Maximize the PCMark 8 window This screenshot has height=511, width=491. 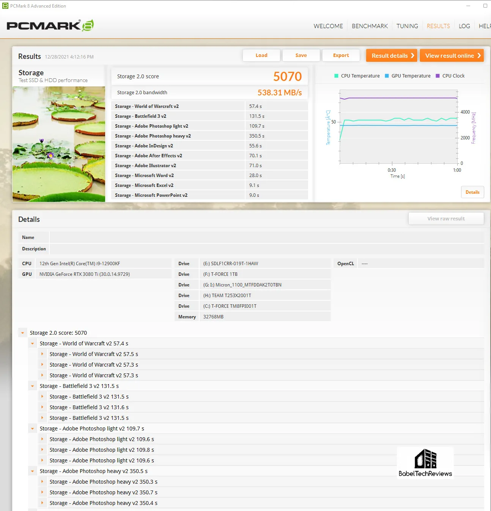click(485, 6)
